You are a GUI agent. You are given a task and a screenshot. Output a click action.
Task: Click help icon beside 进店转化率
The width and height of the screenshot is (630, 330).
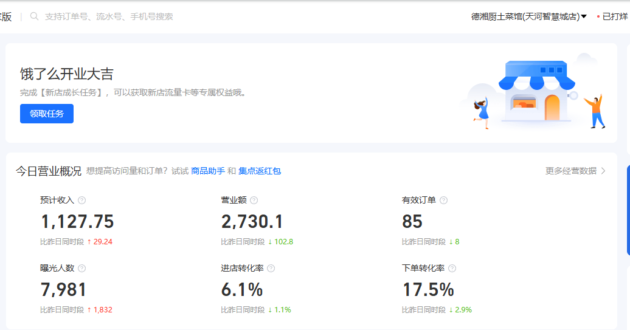tap(271, 269)
